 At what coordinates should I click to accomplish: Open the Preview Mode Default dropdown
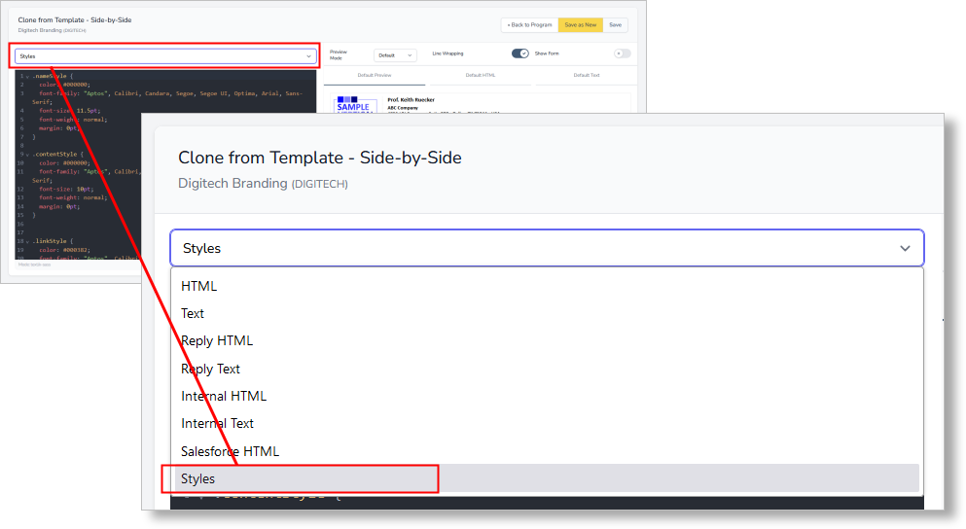(x=395, y=55)
